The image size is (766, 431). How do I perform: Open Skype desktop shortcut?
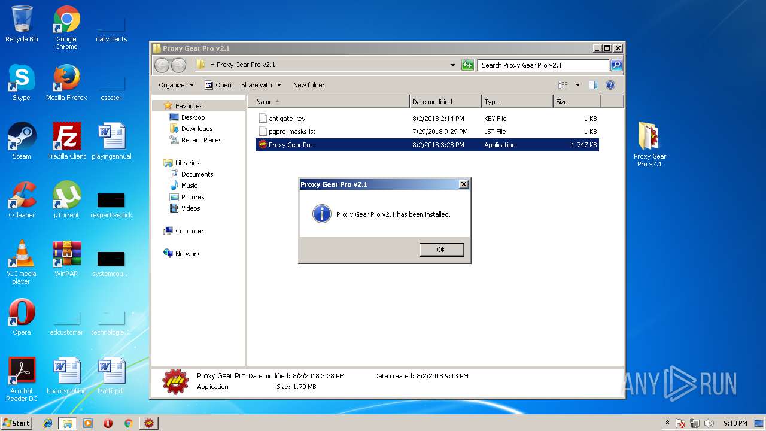tap(22, 83)
